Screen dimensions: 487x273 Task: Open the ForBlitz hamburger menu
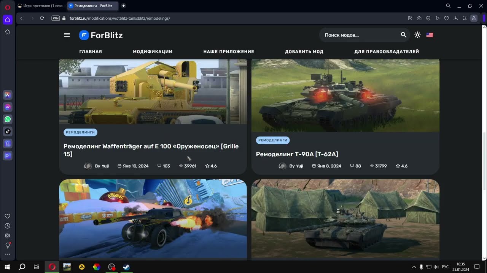tap(67, 35)
